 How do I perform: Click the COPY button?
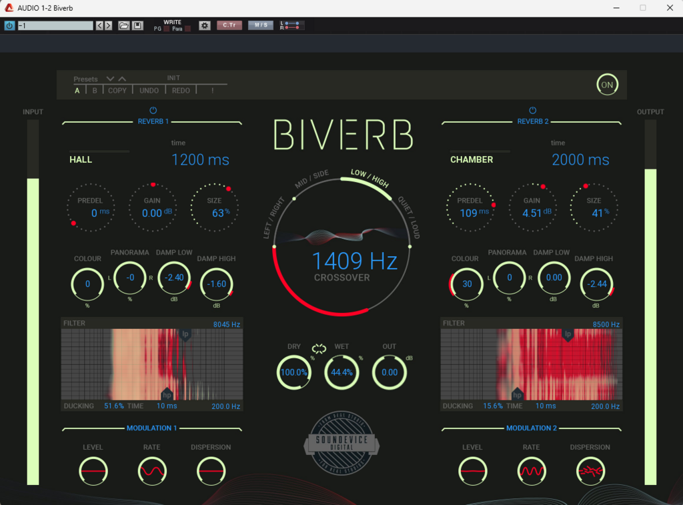117,91
